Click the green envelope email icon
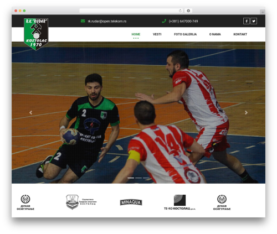 coord(83,21)
